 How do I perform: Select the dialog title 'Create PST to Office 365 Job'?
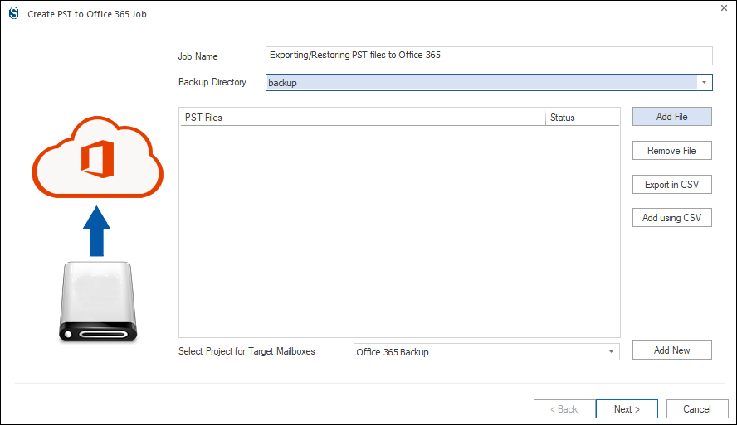tap(87, 14)
